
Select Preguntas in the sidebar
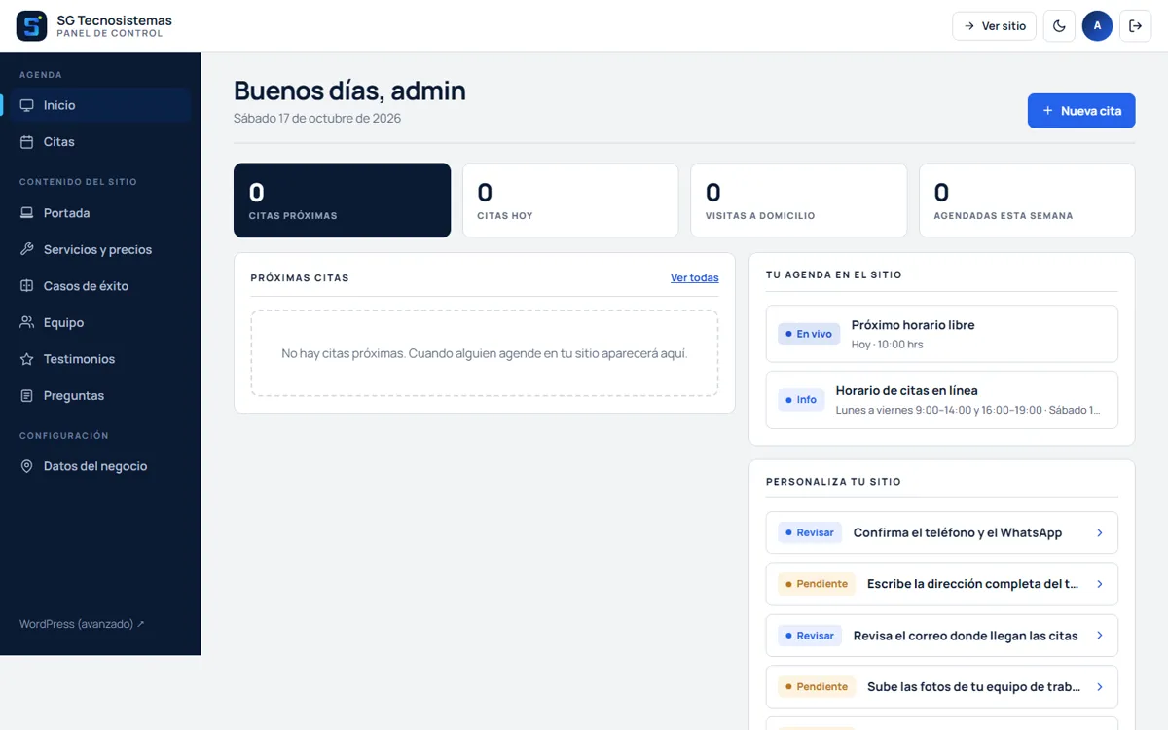(x=100, y=396)
